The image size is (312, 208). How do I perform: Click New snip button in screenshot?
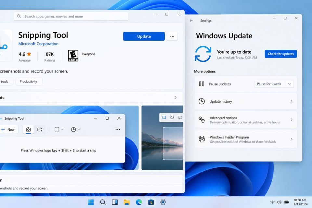click(x=8, y=130)
